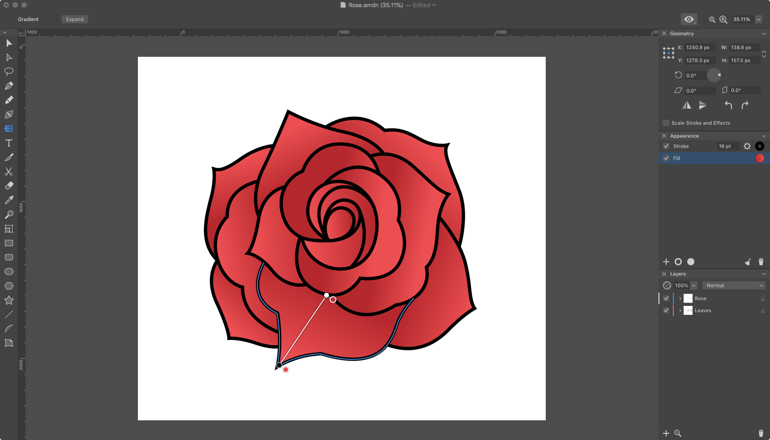Enable Scale Stroke and Effects checkbox

click(x=666, y=123)
